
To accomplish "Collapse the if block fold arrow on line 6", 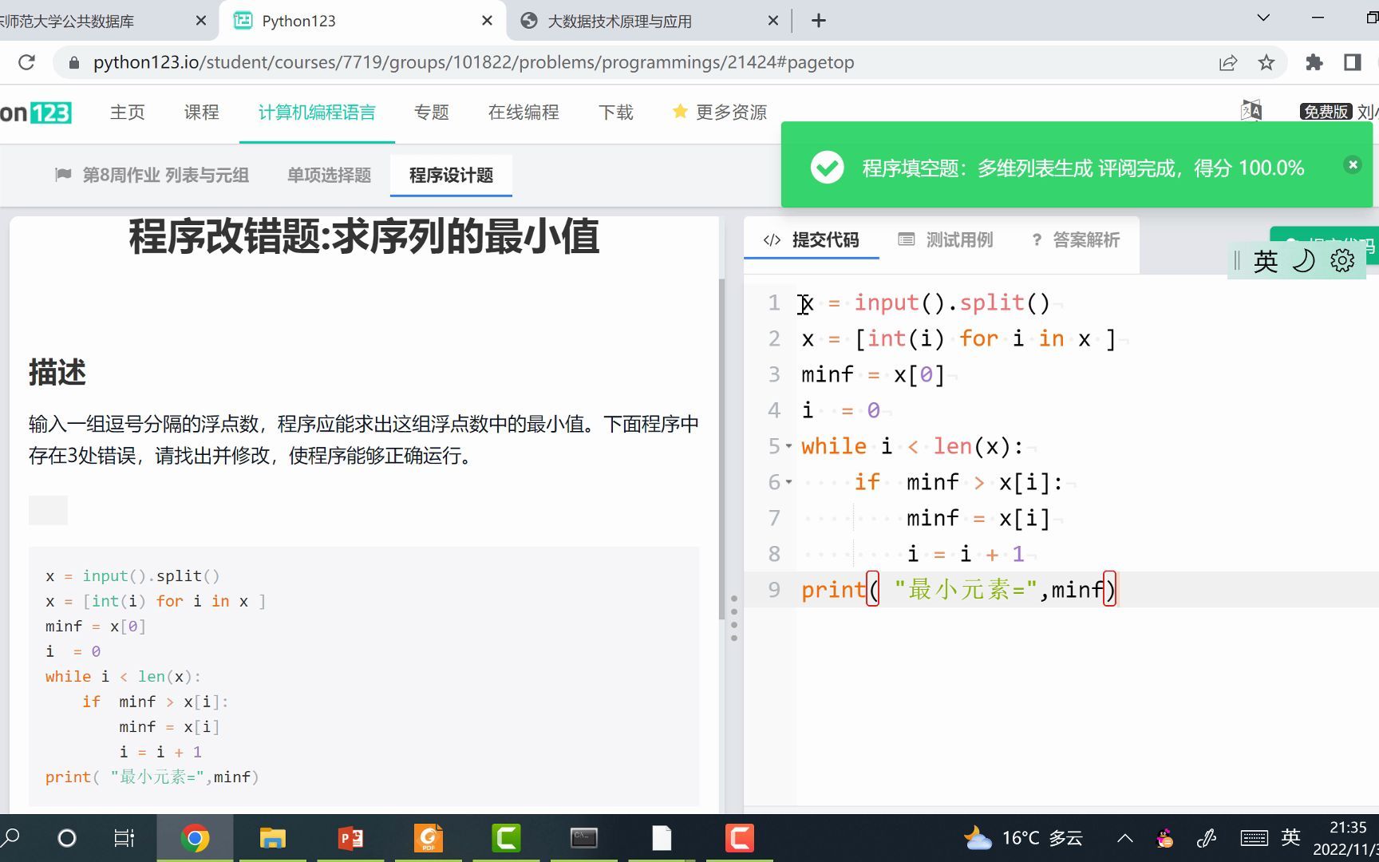I will (x=788, y=483).
